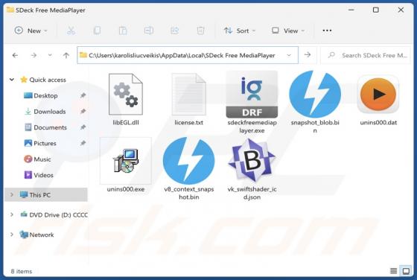
Task: Open the See more three-dots menu
Action: click(x=327, y=31)
